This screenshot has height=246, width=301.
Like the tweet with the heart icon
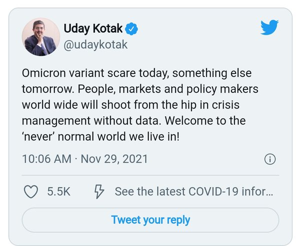[30, 191]
